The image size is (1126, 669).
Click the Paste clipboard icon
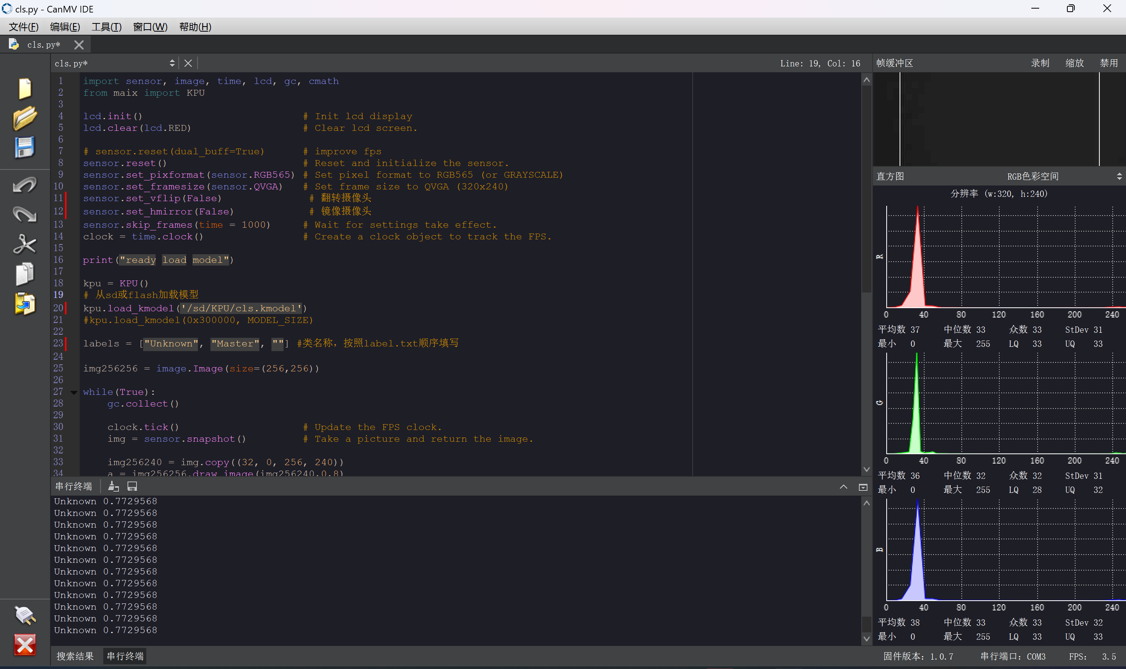(x=25, y=303)
